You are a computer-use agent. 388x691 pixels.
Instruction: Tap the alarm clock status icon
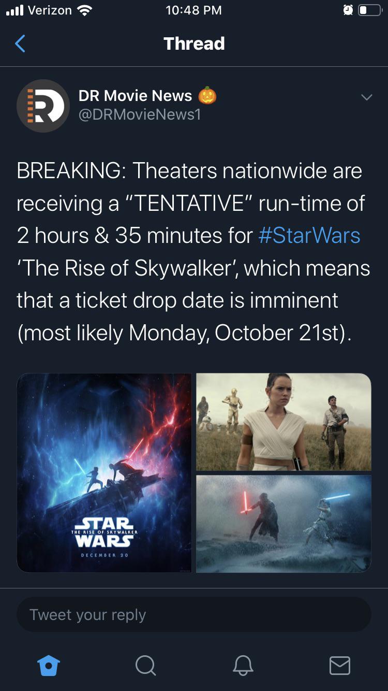pos(347,10)
